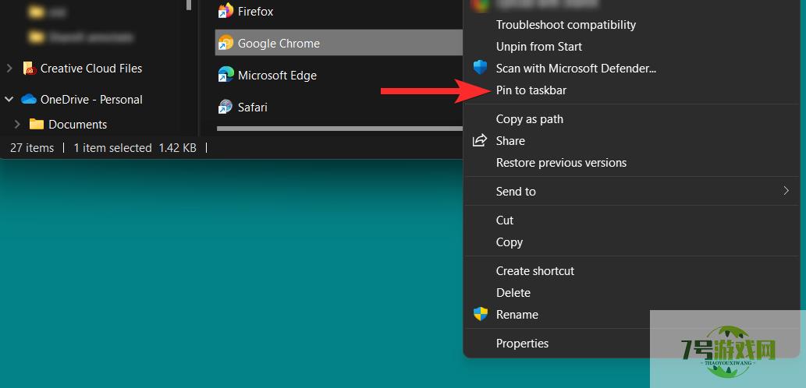Click the Google Chrome shortcut icon
The width and height of the screenshot is (806, 388).
pos(225,43)
